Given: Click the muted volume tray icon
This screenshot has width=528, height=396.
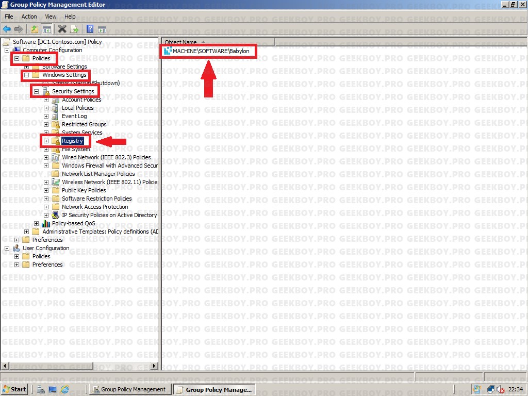Looking at the screenshot, I should tap(500, 390).
